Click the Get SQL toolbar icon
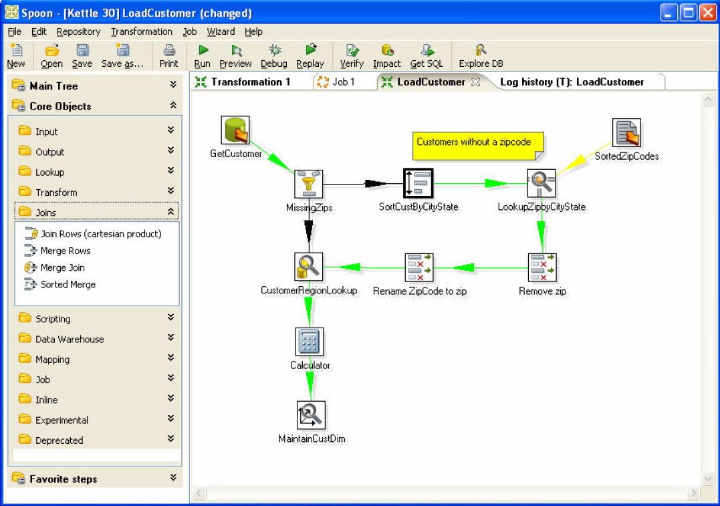This screenshot has height=506, width=720. [427, 50]
